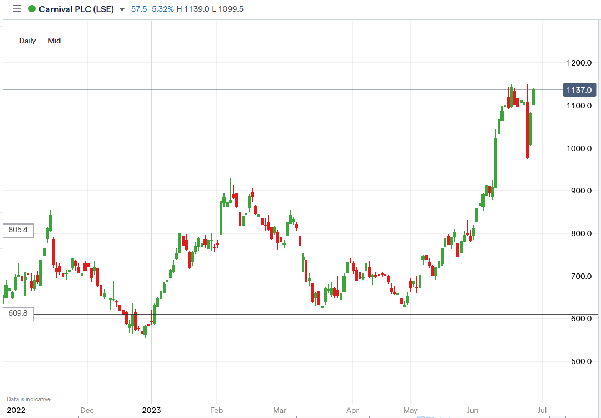Select the current price tag 1137.0
The width and height of the screenshot is (601, 418).
click(x=579, y=90)
